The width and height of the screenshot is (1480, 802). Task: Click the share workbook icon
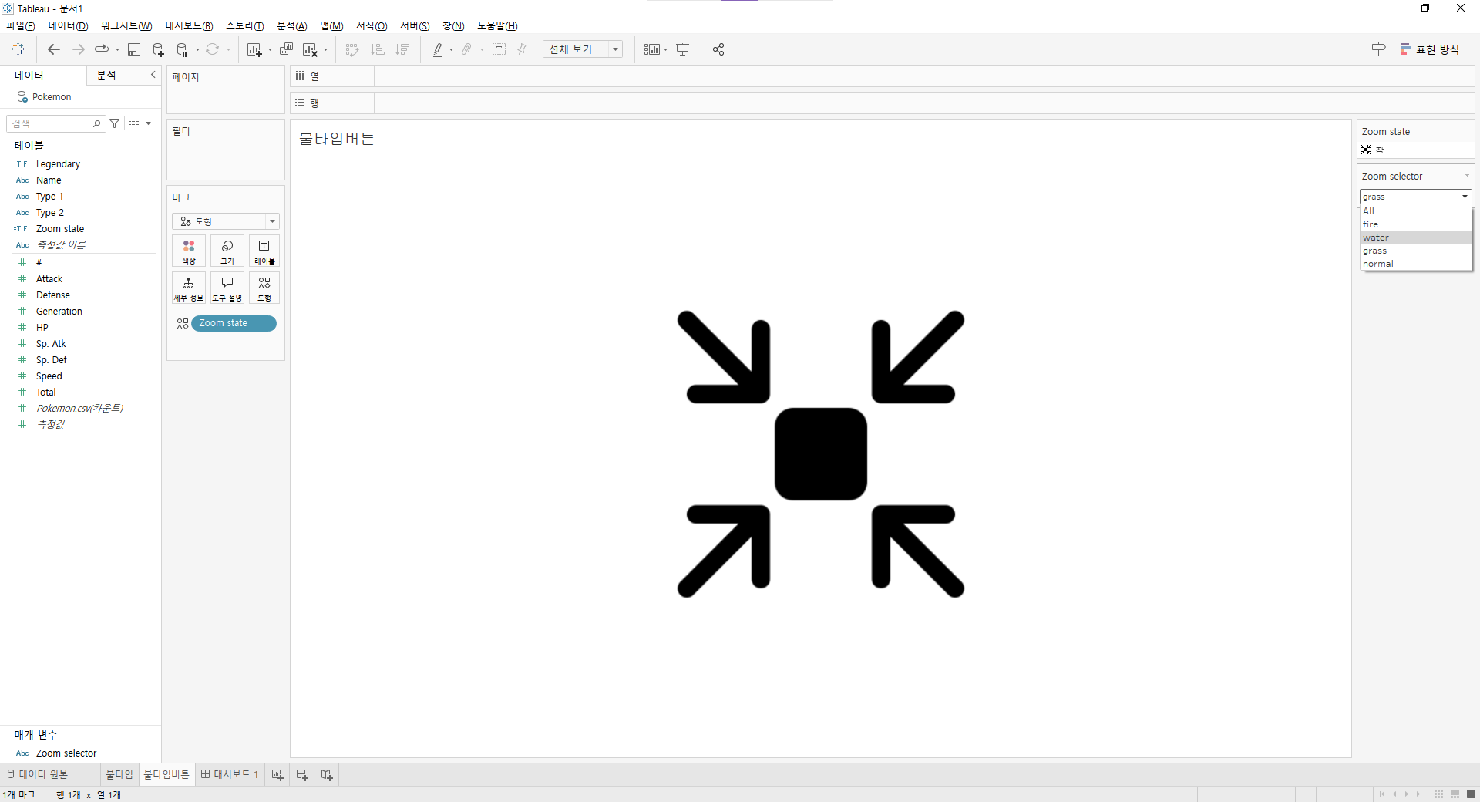pos(718,49)
